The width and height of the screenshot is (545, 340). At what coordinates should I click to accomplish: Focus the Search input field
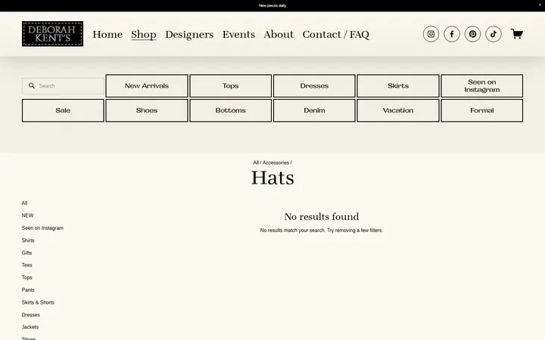click(x=64, y=85)
